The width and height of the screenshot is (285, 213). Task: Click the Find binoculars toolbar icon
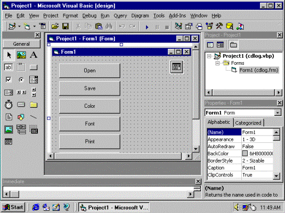pos(109,27)
